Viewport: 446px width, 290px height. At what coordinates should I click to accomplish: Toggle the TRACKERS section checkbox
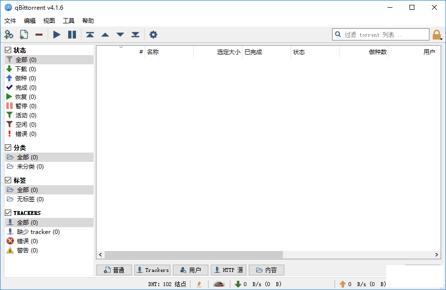pyautogui.click(x=8, y=213)
